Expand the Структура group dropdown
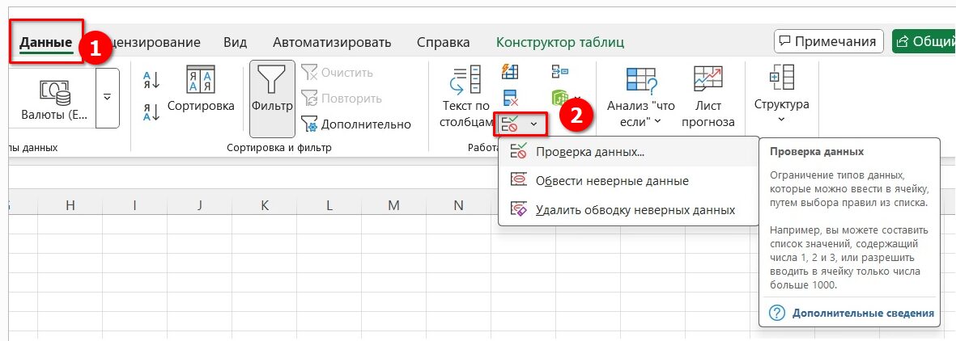956x341 pixels. pyautogui.click(x=782, y=94)
